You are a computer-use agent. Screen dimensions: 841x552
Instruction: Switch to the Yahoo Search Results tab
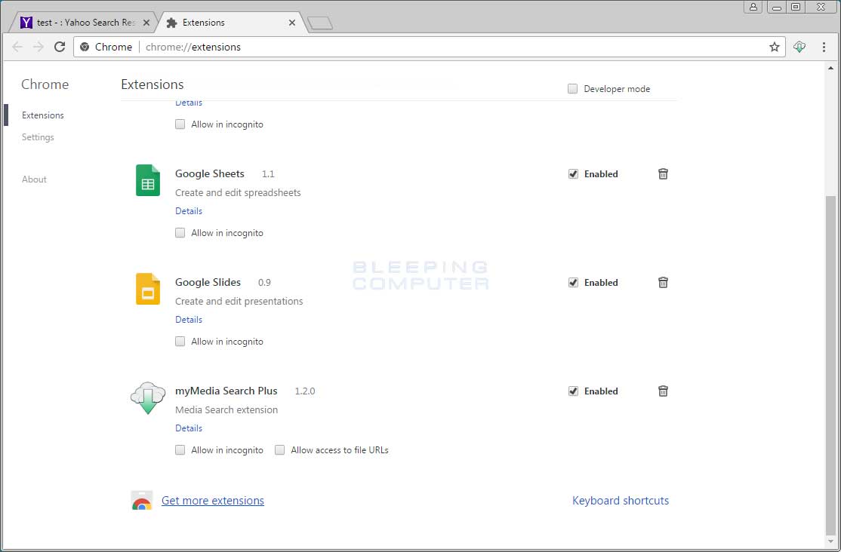(83, 22)
